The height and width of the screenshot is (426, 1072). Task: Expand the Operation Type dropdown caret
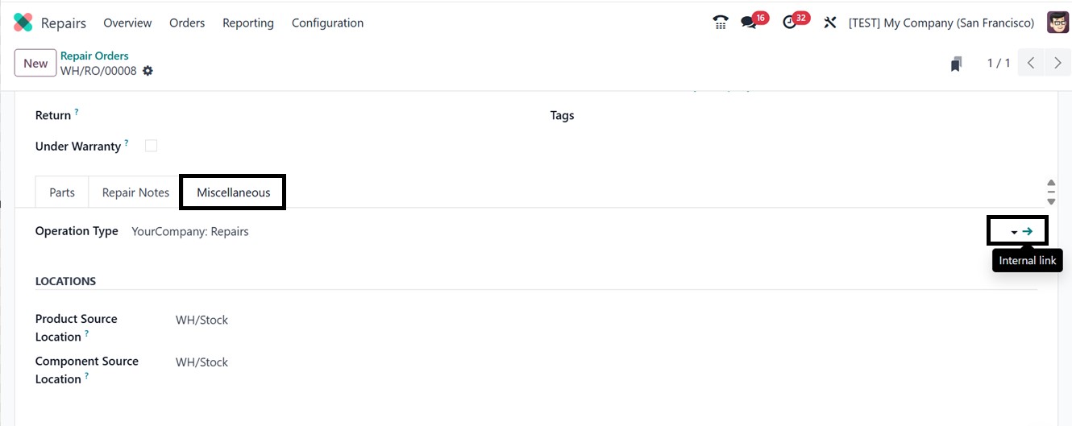point(1014,232)
